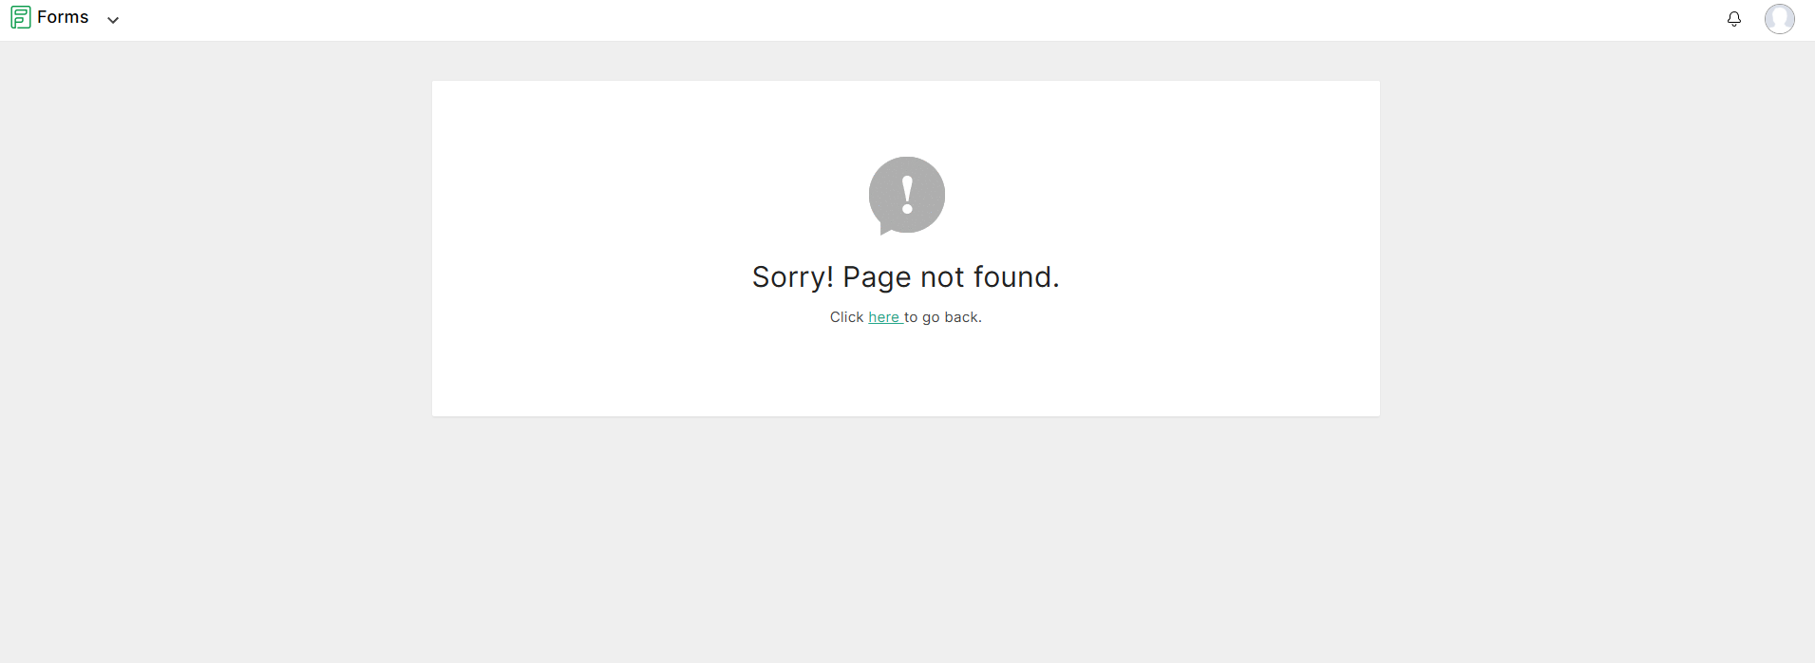Image resolution: width=1815 pixels, height=663 pixels.
Task: Open the notifications bell
Action: [x=1733, y=19]
